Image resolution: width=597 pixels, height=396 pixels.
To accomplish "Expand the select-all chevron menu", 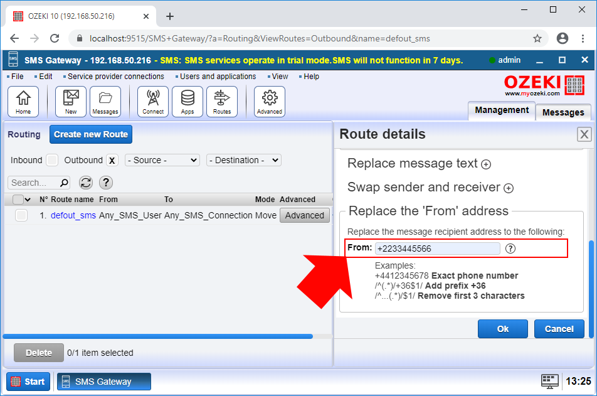I will (x=28, y=200).
